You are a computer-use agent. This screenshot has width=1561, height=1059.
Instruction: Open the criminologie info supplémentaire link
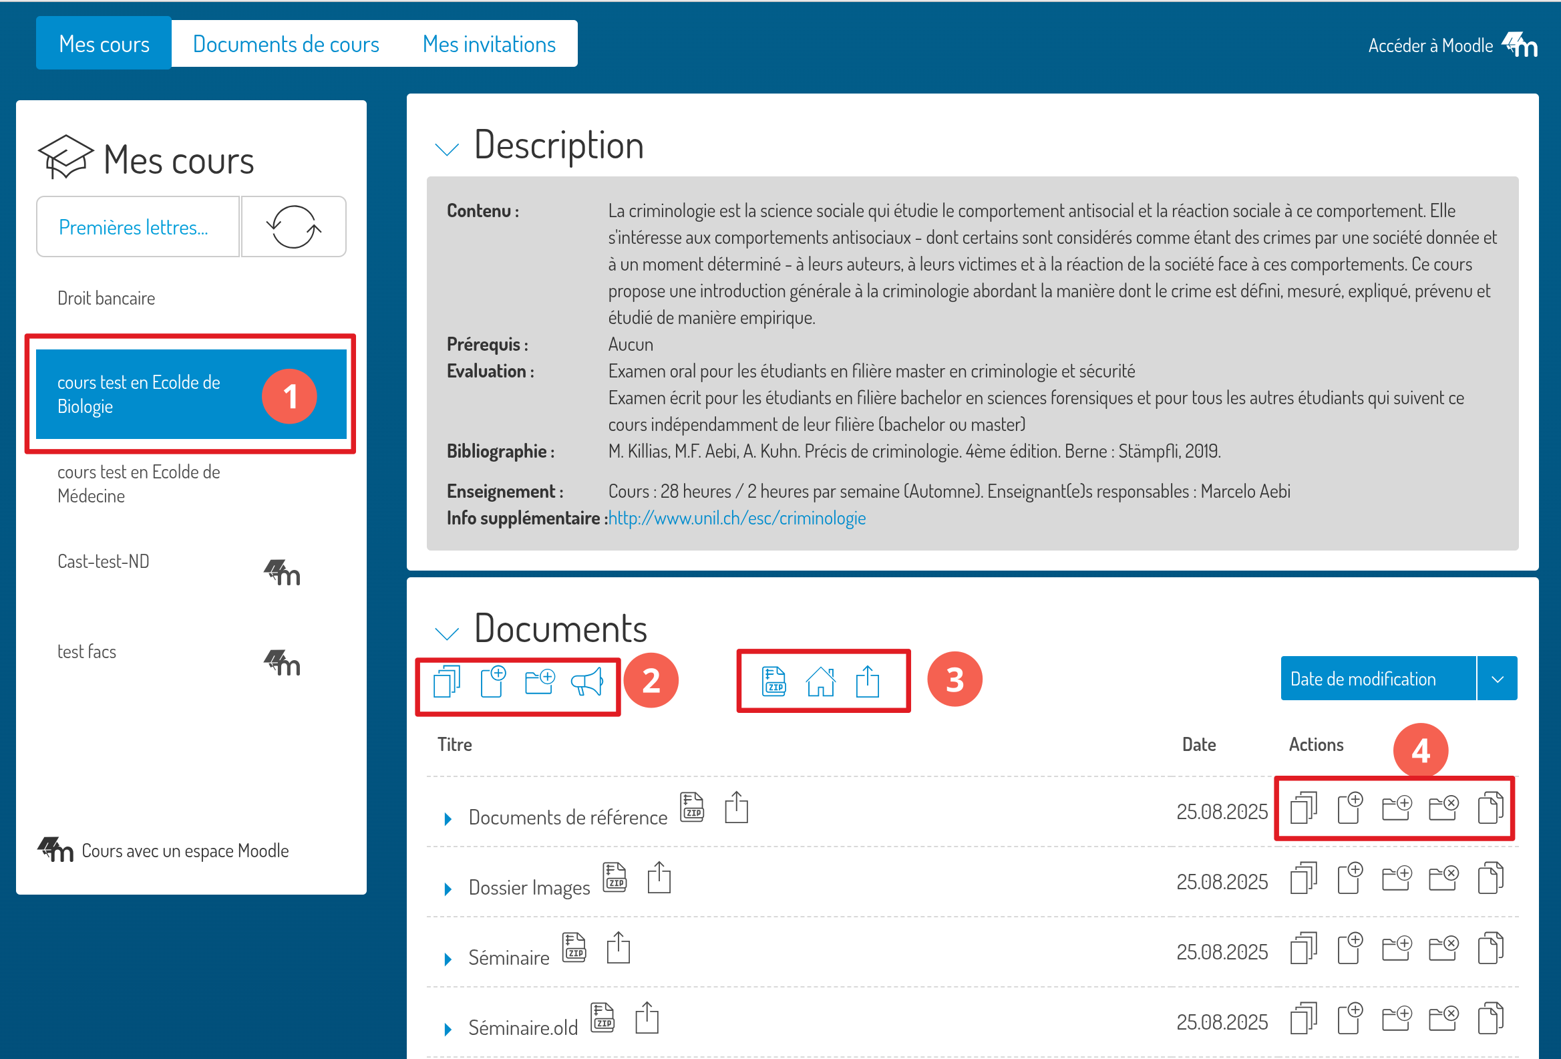(x=736, y=518)
